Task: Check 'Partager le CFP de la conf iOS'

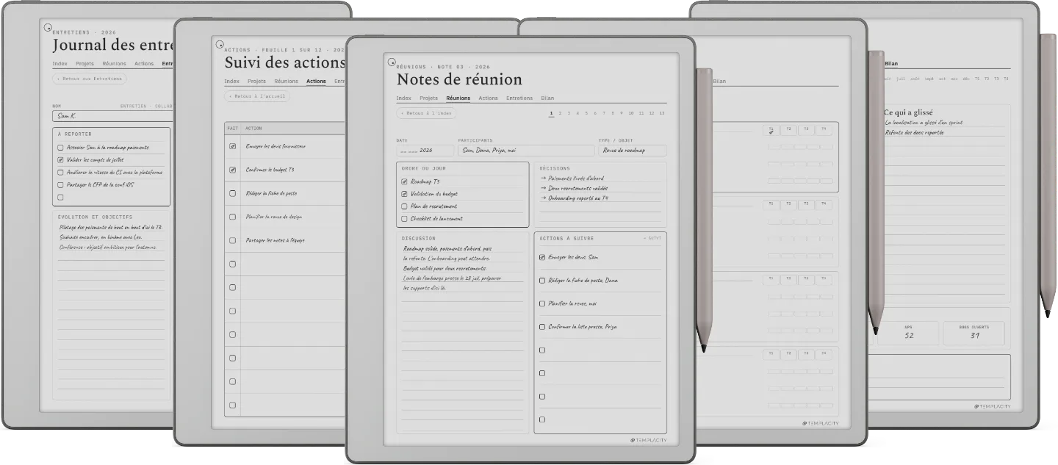Action: click(x=60, y=184)
